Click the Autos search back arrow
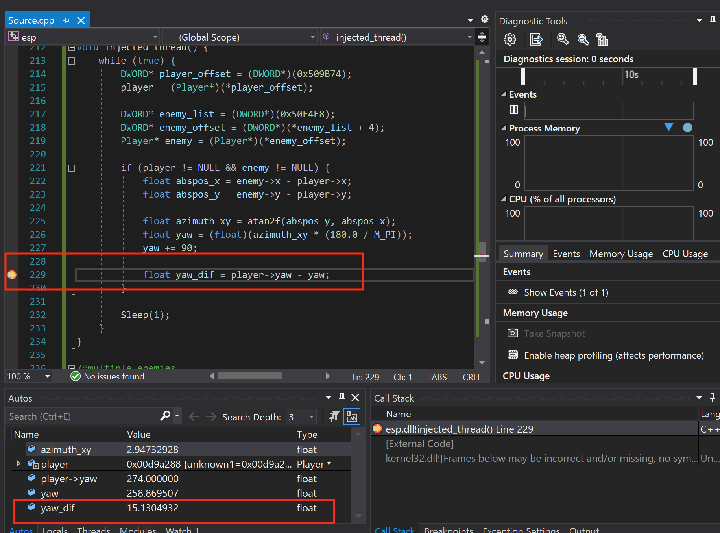 pyautogui.click(x=194, y=416)
